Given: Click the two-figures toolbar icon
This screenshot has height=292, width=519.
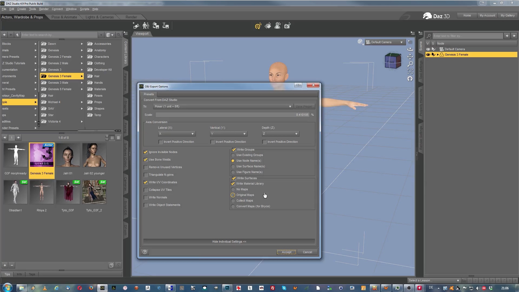Looking at the screenshot, I should (146, 26).
